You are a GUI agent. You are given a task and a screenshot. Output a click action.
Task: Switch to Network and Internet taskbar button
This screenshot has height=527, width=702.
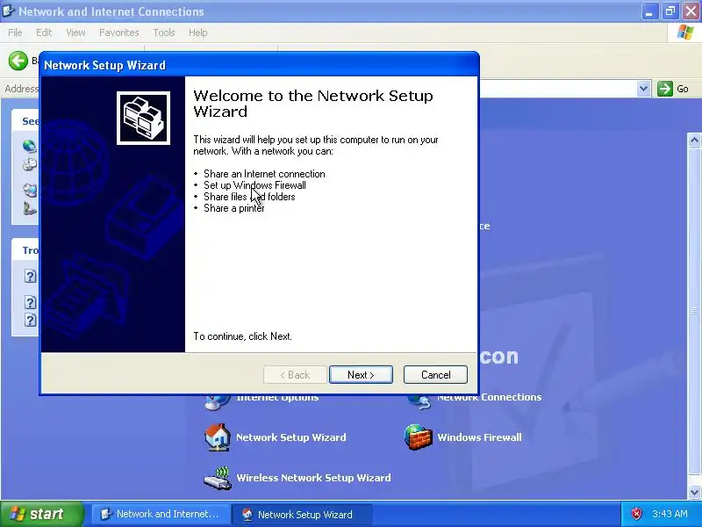point(161,514)
